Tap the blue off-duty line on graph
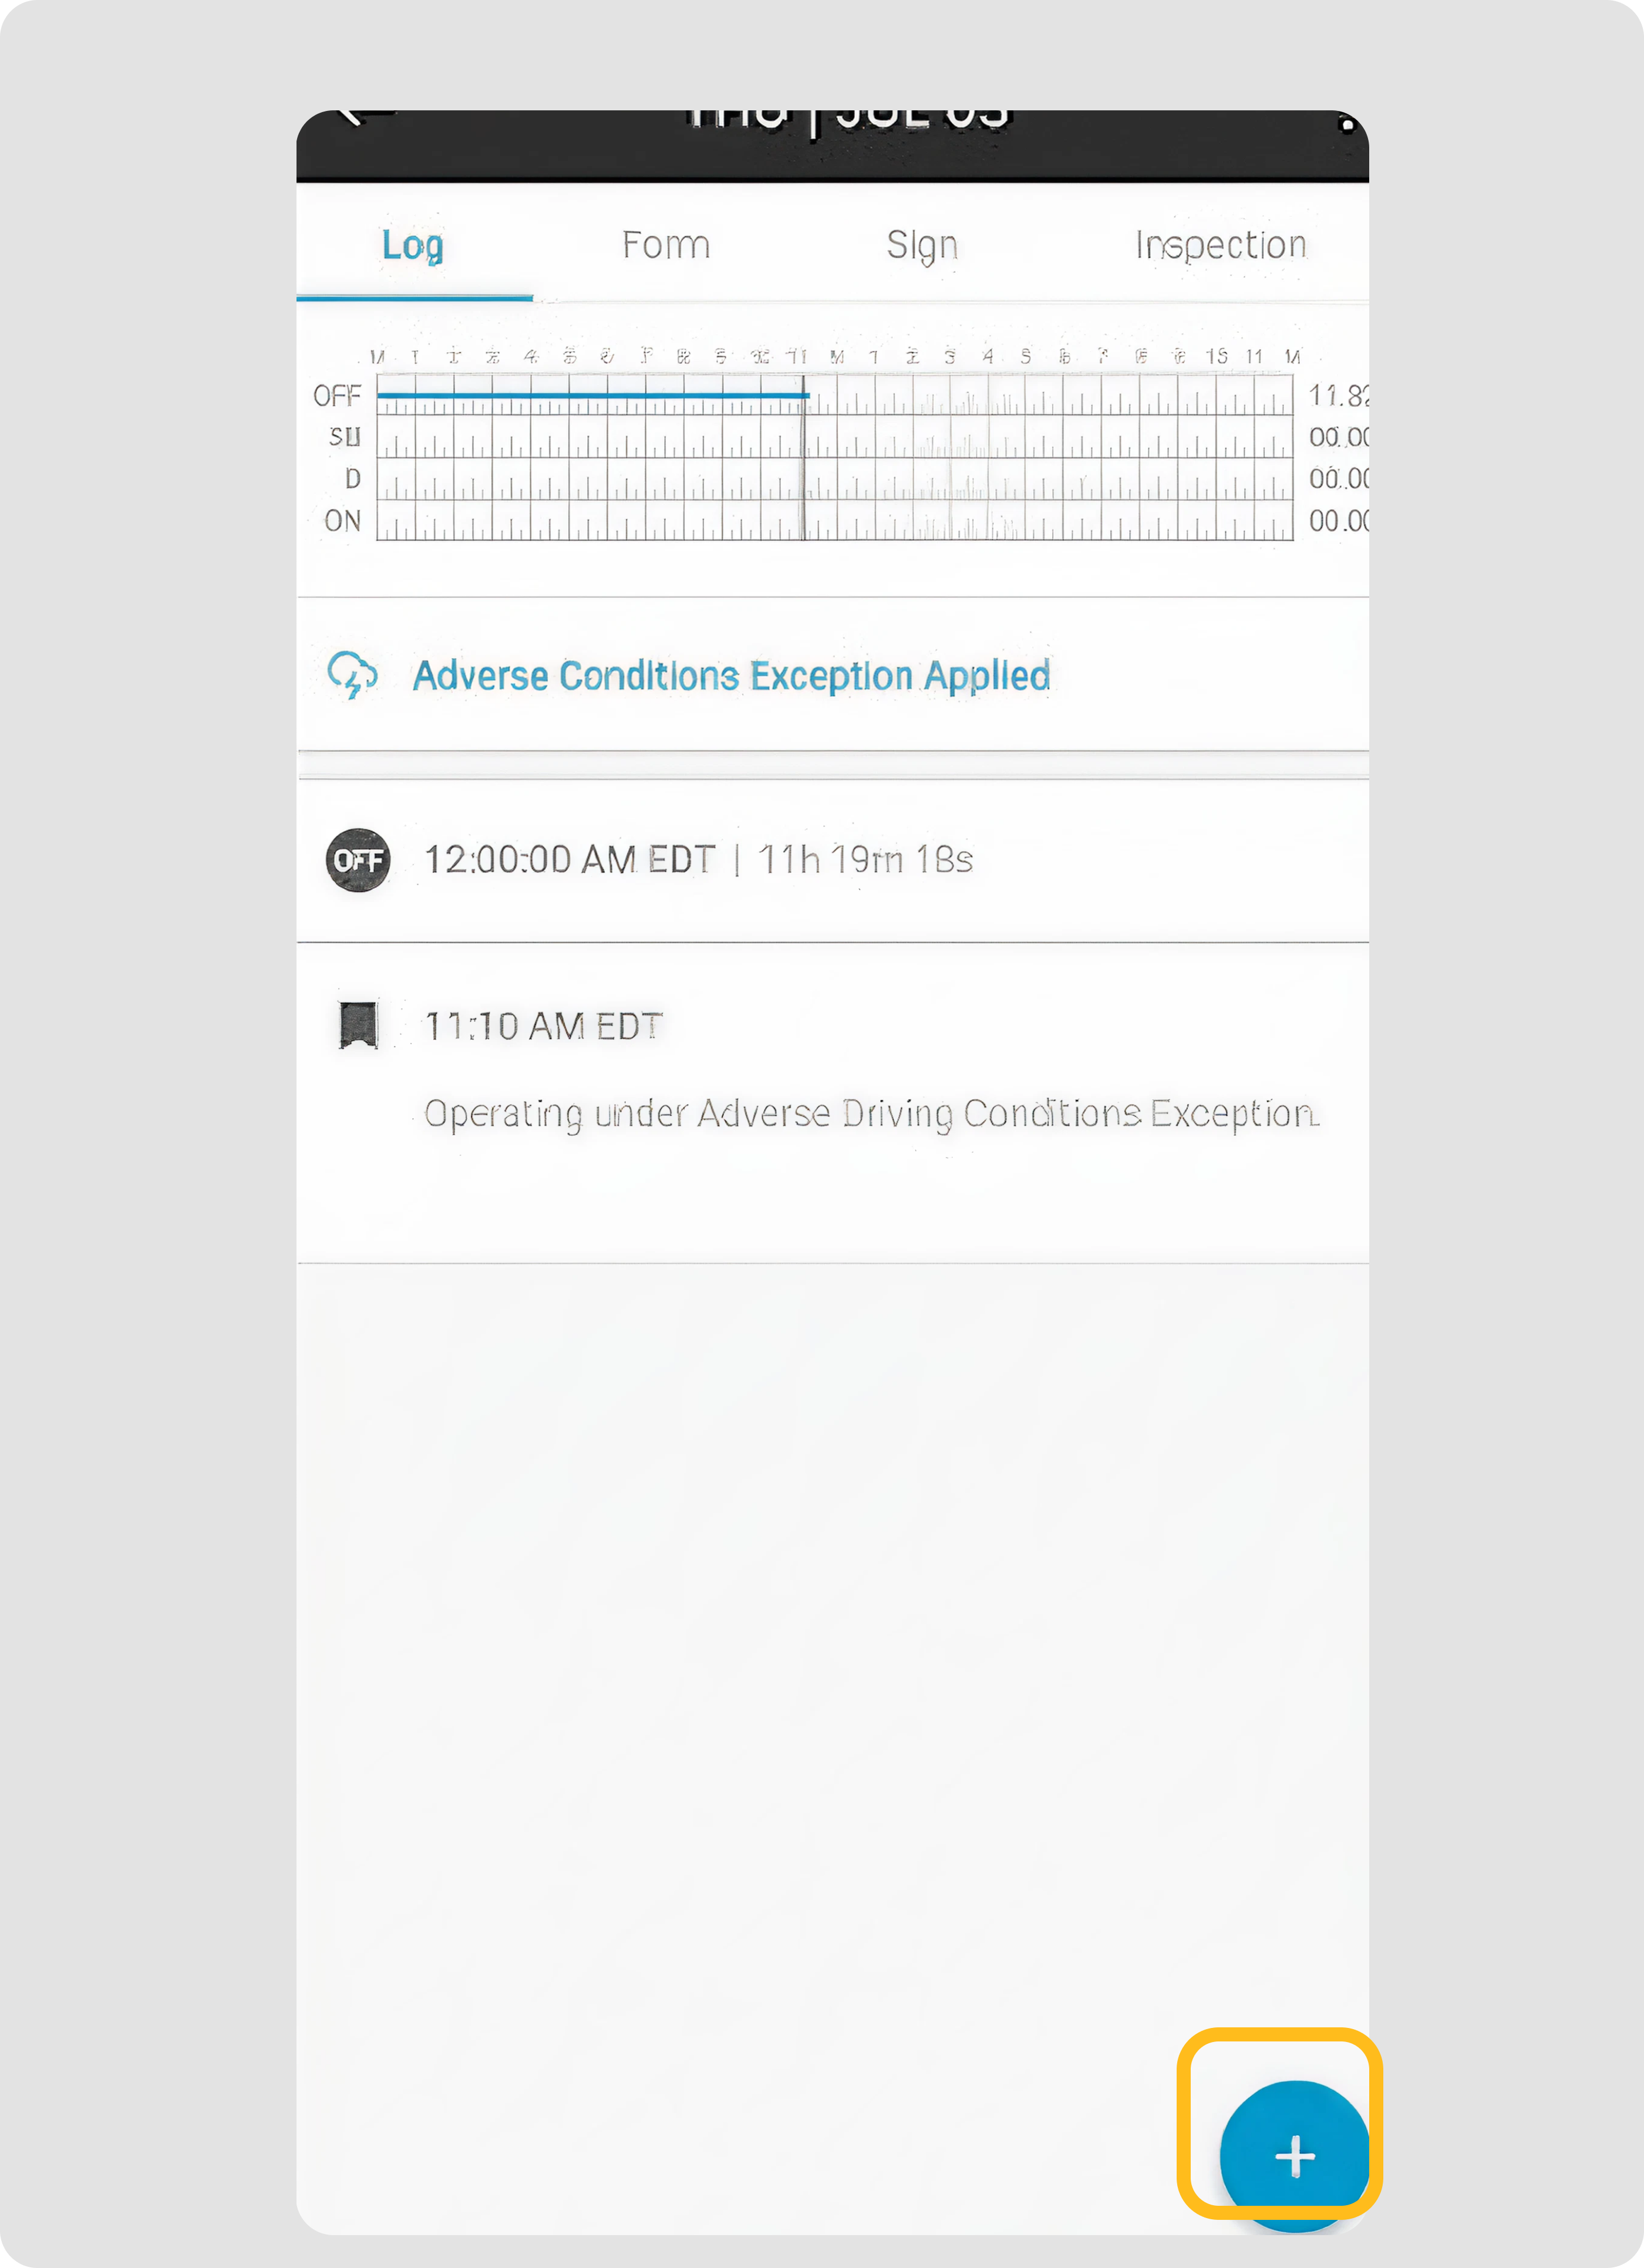This screenshot has height=2268, width=1644. coord(590,396)
